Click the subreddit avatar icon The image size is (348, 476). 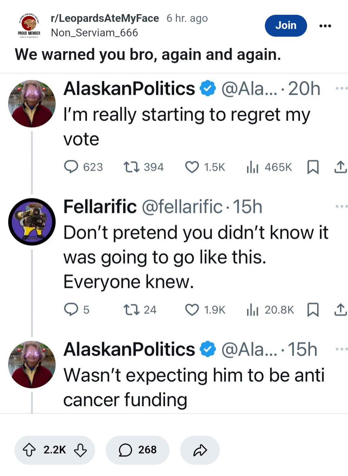29,25
